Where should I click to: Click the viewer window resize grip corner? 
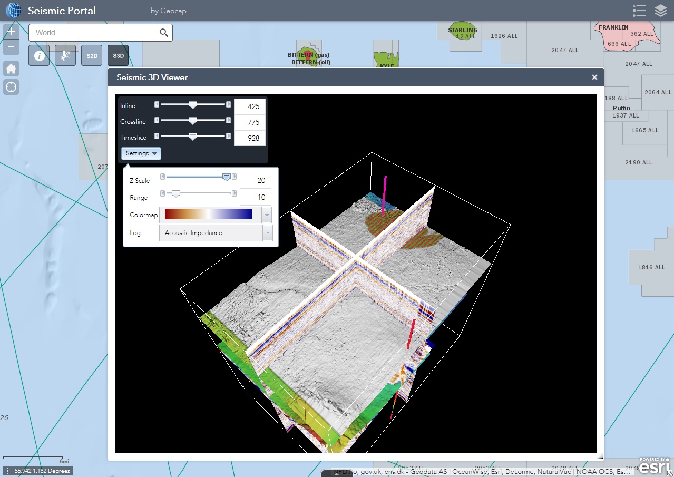[x=600, y=456]
